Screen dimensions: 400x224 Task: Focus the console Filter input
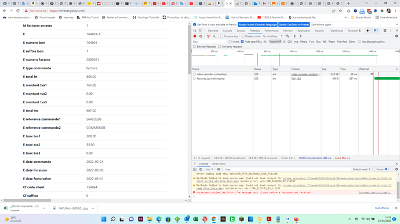pos(287,169)
